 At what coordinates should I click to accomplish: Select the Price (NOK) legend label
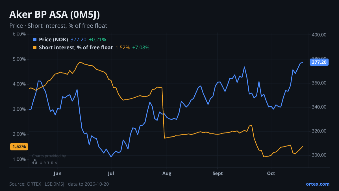[53, 40]
